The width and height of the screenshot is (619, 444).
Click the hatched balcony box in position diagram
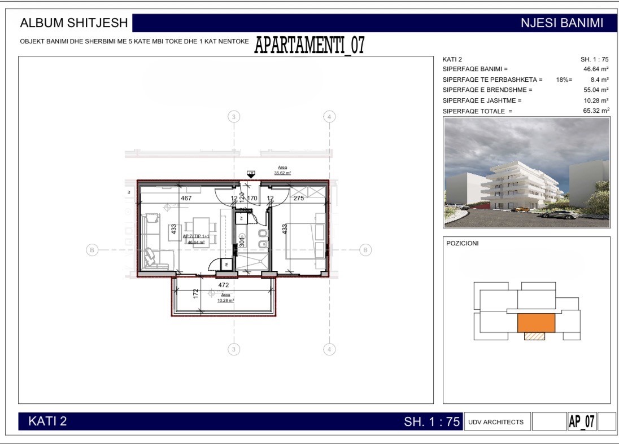[x=534, y=336]
